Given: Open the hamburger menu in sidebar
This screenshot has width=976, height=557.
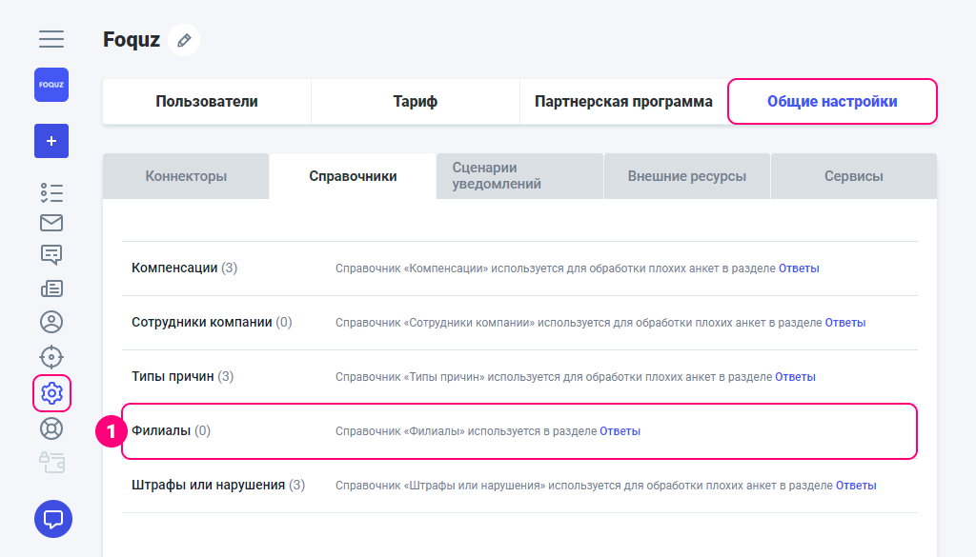Looking at the screenshot, I should click(x=51, y=39).
